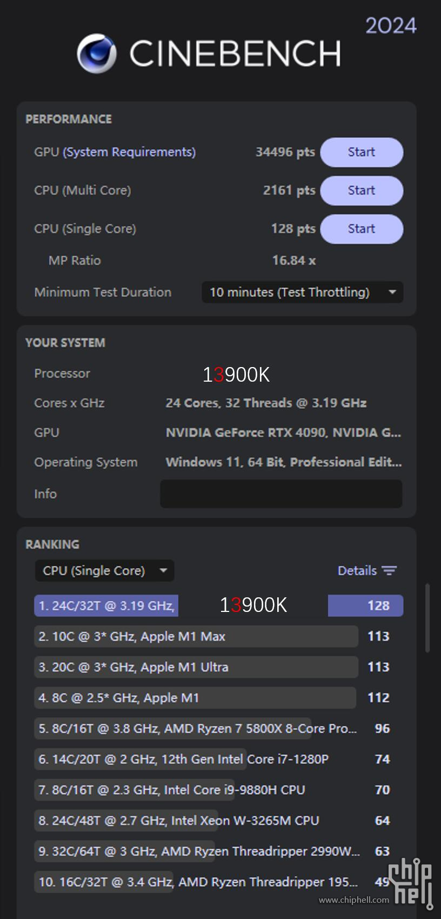Screen dimensions: 441x919
Task: Start the GPU benchmark test
Action: coord(362,152)
